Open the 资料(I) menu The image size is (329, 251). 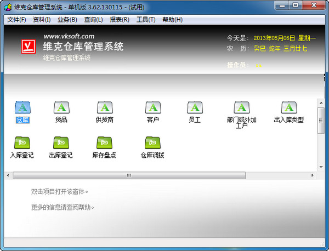(42, 20)
